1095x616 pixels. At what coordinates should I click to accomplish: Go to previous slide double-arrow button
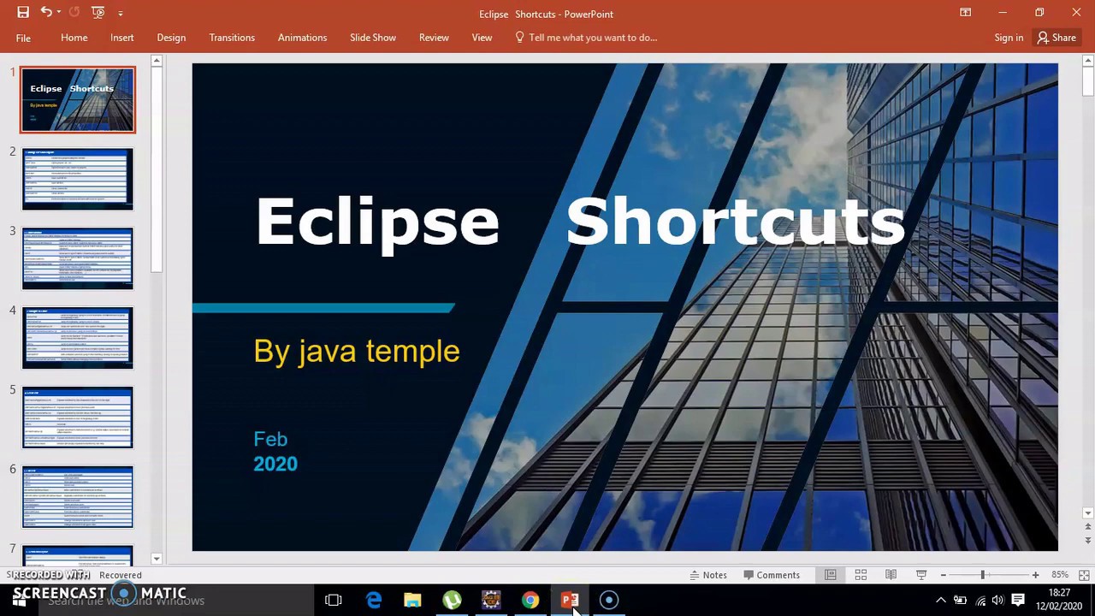[x=1088, y=528]
